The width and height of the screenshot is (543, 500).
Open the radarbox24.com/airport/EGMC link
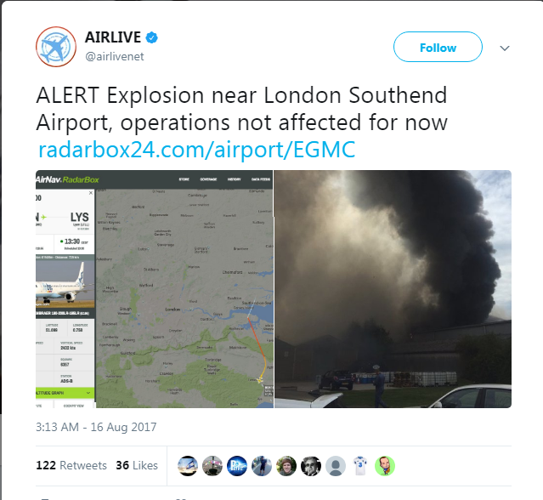(x=196, y=150)
